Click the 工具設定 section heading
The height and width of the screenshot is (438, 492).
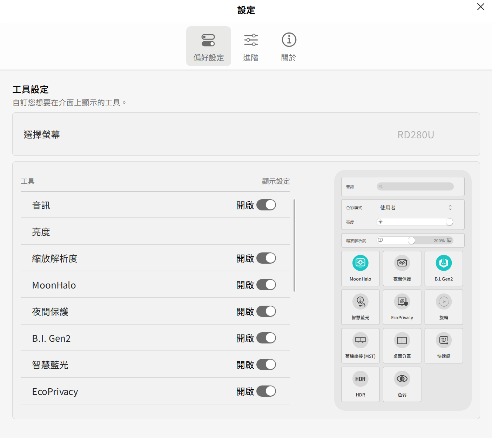click(31, 90)
